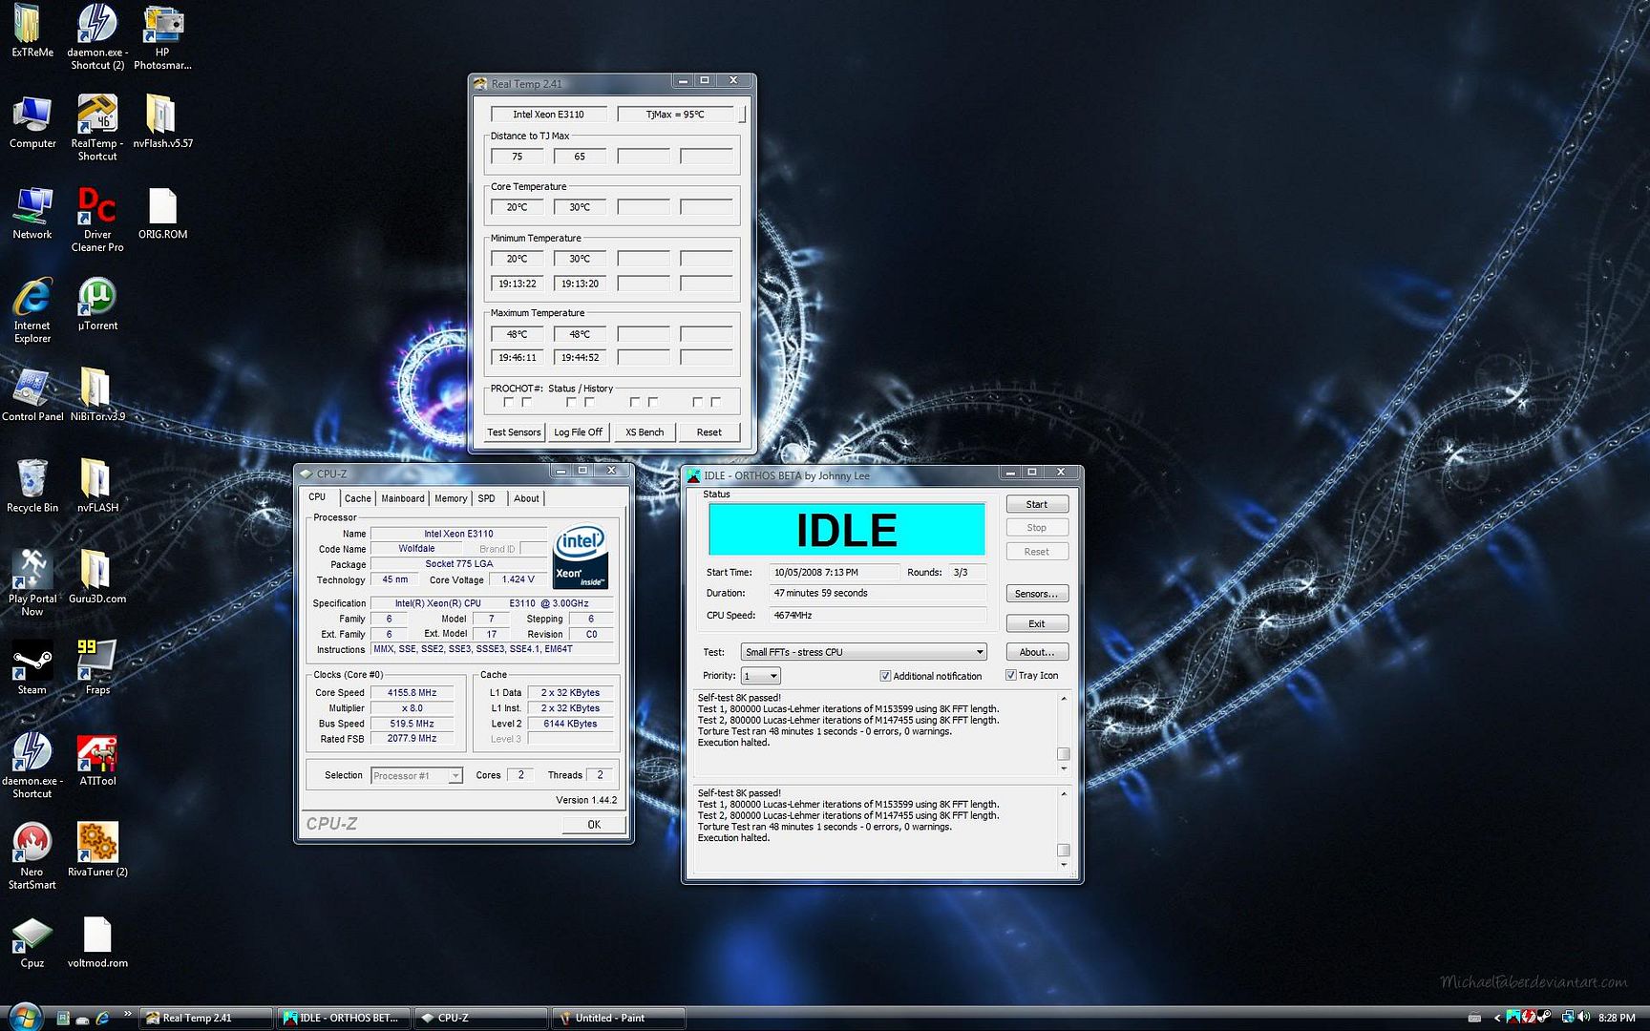Toggle first PROCHOT status checkbox
Image resolution: width=1650 pixels, height=1031 pixels.
(508, 403)
